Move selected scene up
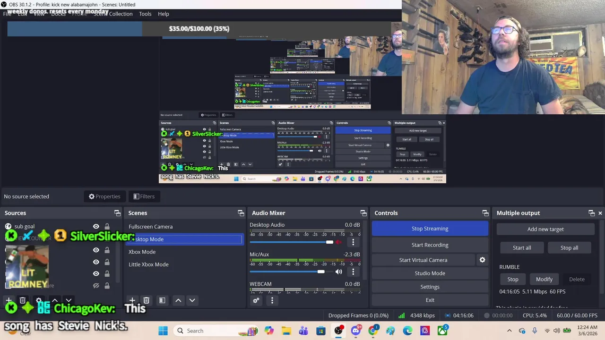This screenshot has width=605, height=340. (178, 300)
